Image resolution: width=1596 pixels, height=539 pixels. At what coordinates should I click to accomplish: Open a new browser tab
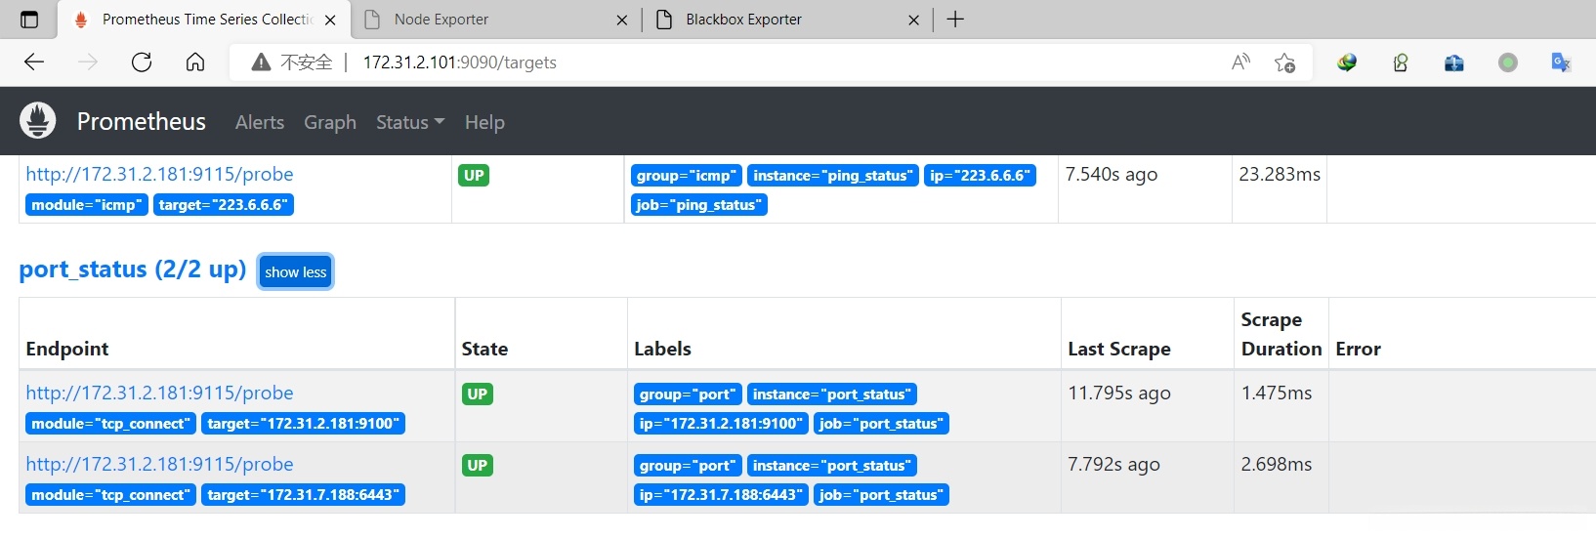[955, 20]
